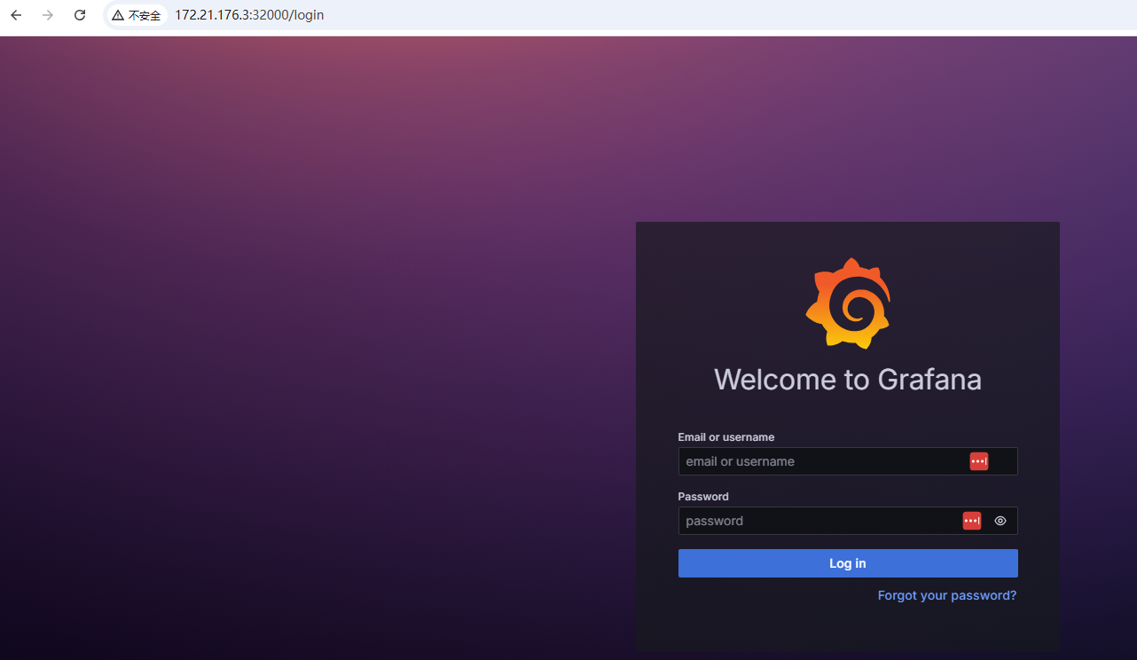Image resolution: width=1137 pixels, height=660 pixels.
Task: Focus the email or username field
Action: 848,461
